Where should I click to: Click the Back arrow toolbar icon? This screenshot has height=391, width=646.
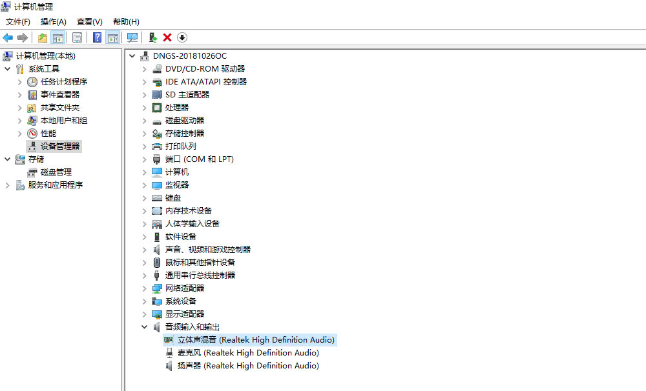coord(8,38)
